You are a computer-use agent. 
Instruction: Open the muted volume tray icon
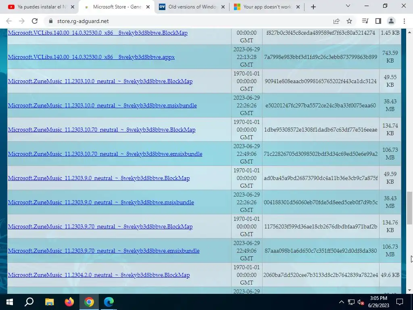361,302
